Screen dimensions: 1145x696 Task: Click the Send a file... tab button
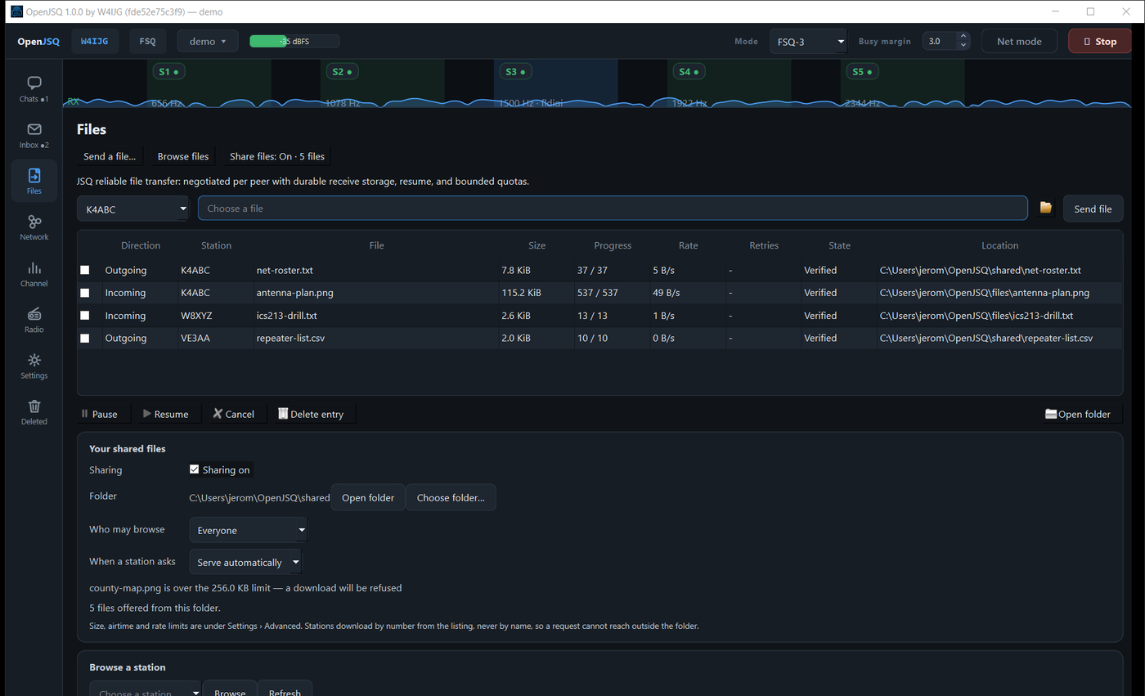110,156
